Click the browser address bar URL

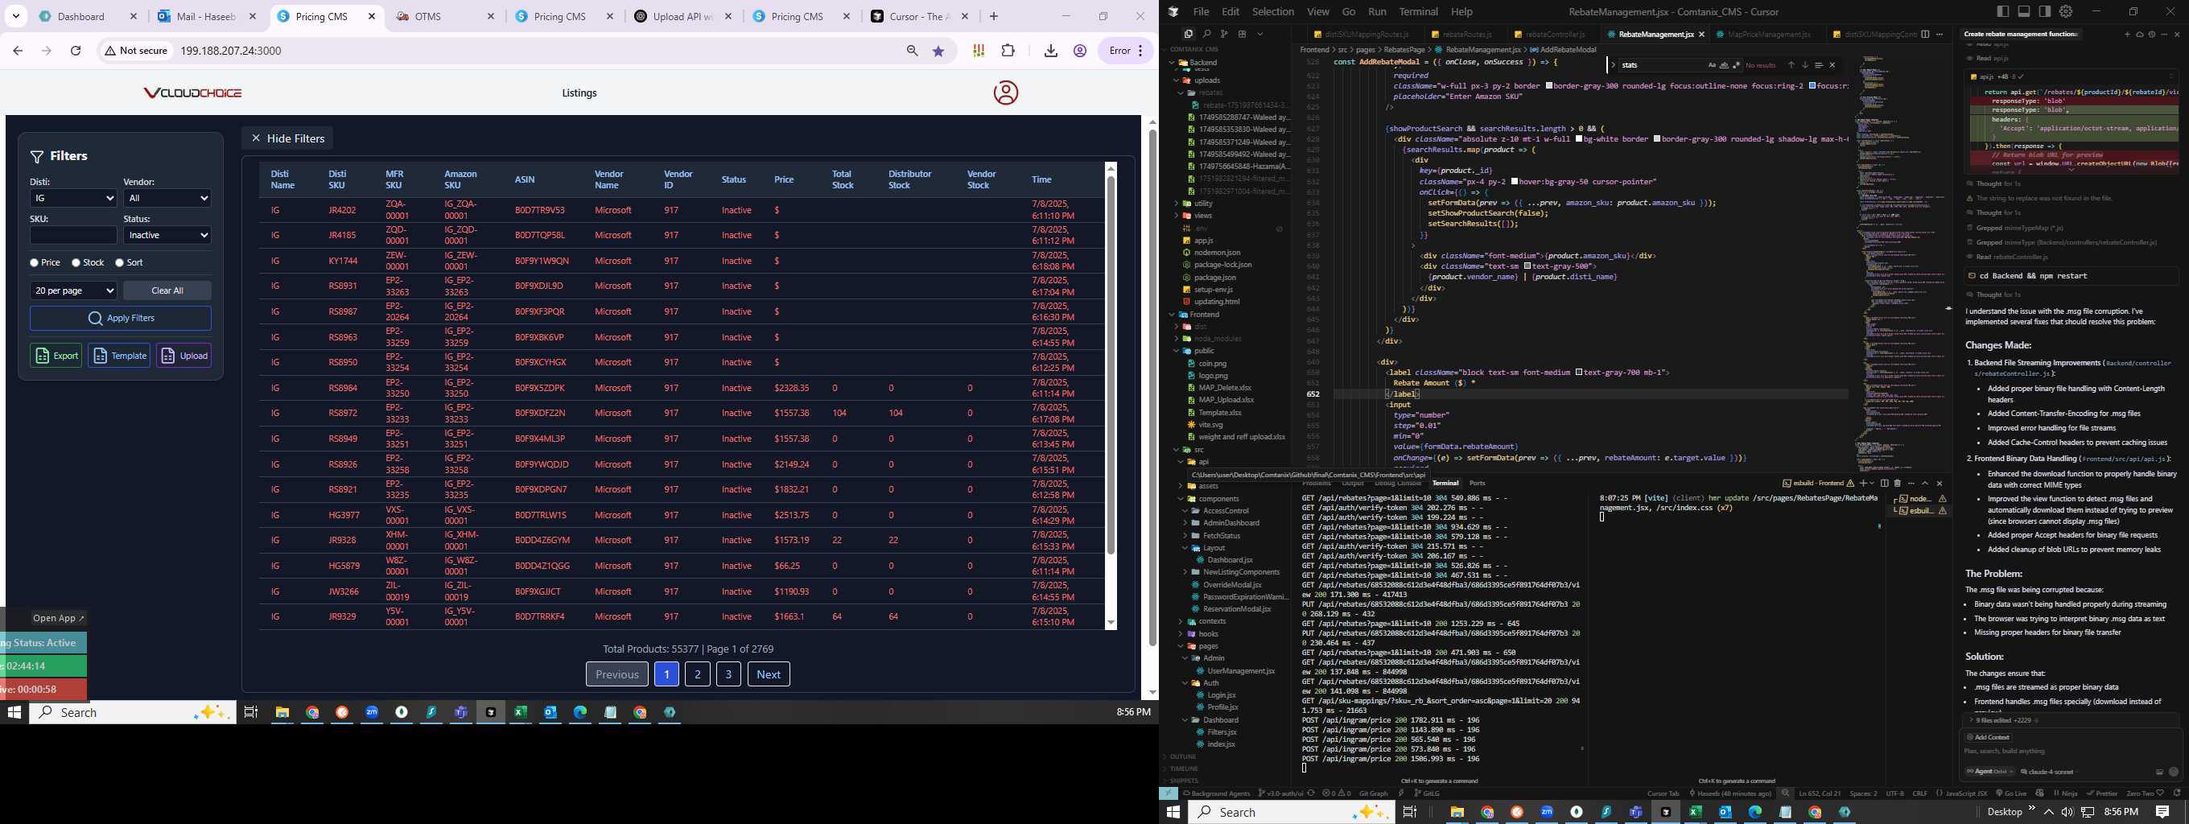tap(230, 51)
